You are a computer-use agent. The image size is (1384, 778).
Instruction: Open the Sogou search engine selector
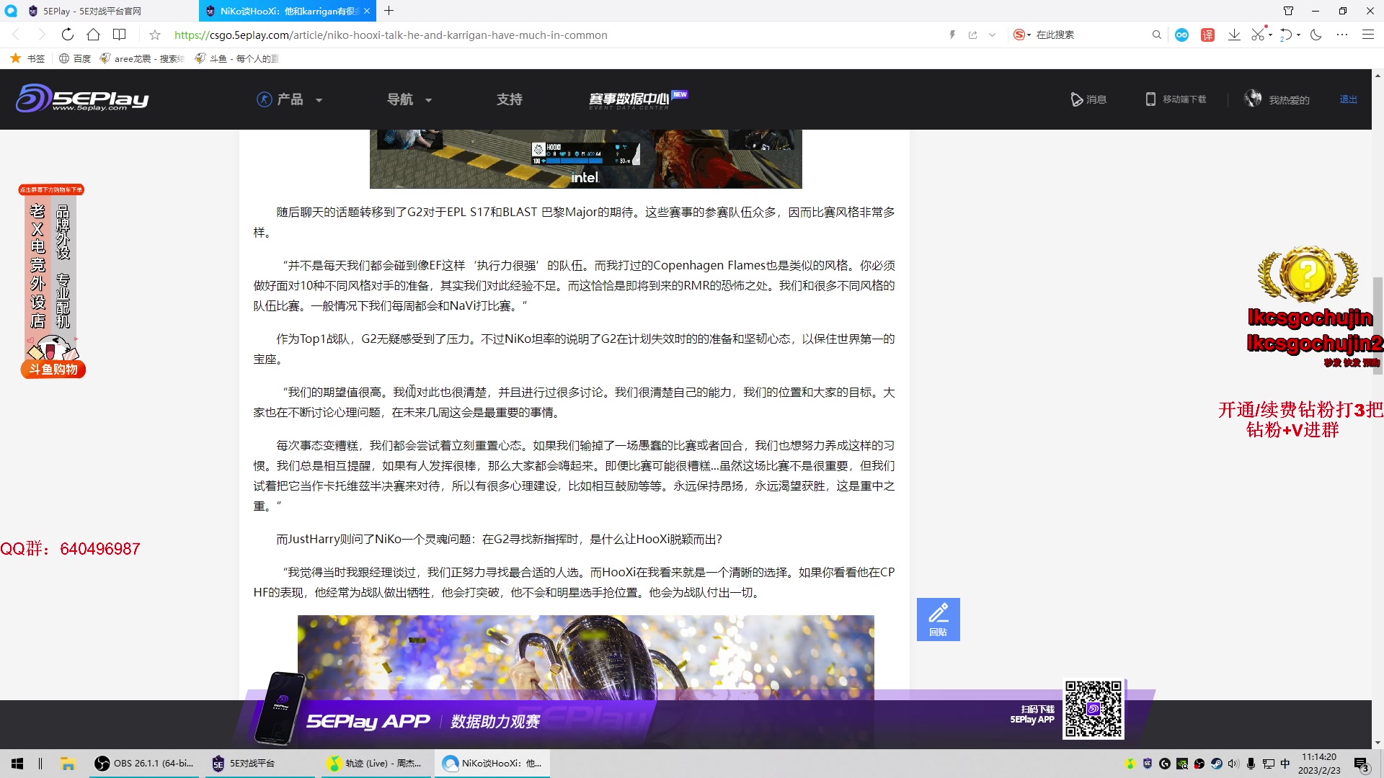1022,35
